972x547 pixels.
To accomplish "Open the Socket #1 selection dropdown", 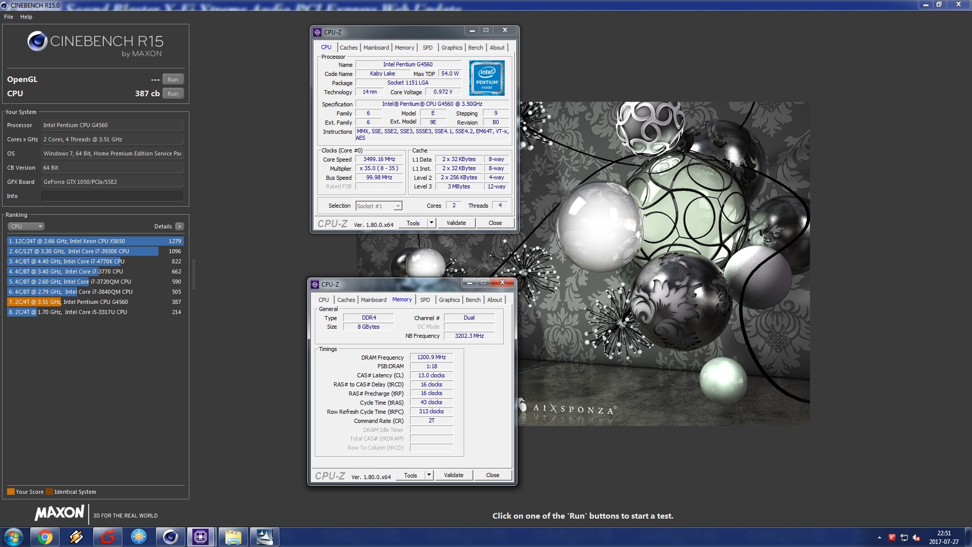I will pyautogui.click(x=379, y=206).
